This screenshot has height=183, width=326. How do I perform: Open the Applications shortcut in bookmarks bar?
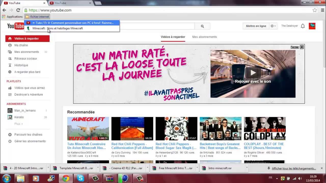click(12, 17)
